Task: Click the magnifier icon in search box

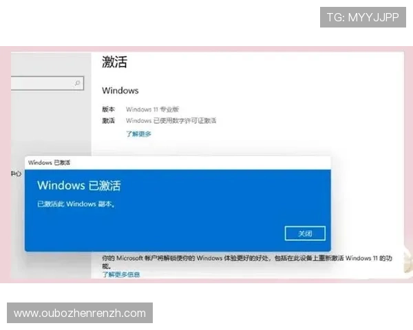Action: click(77, 83)
